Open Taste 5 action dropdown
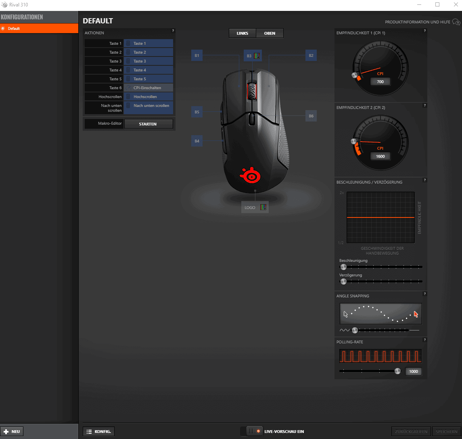Image resolution: width=462 pixels, height=439 pixels. pyautogui.click(x=148, y=79)
